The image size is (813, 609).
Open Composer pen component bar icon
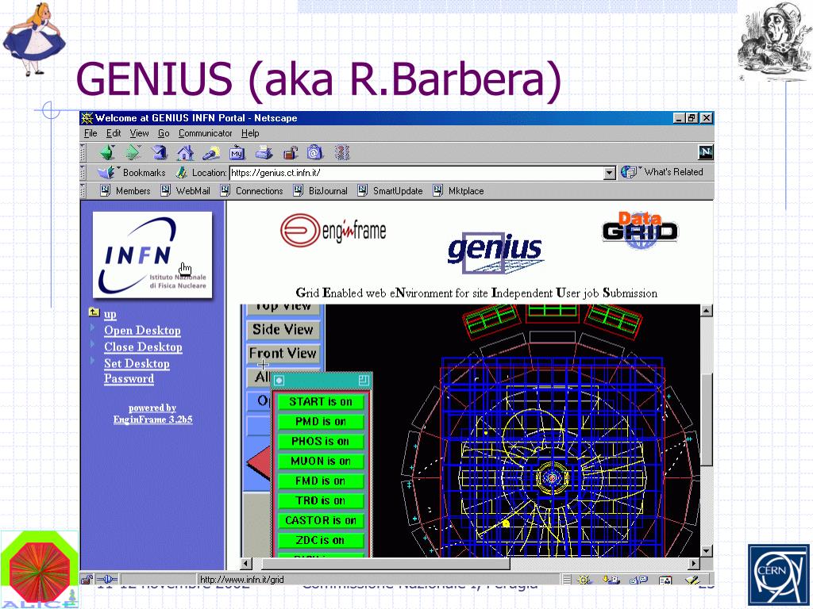[692, 580]
